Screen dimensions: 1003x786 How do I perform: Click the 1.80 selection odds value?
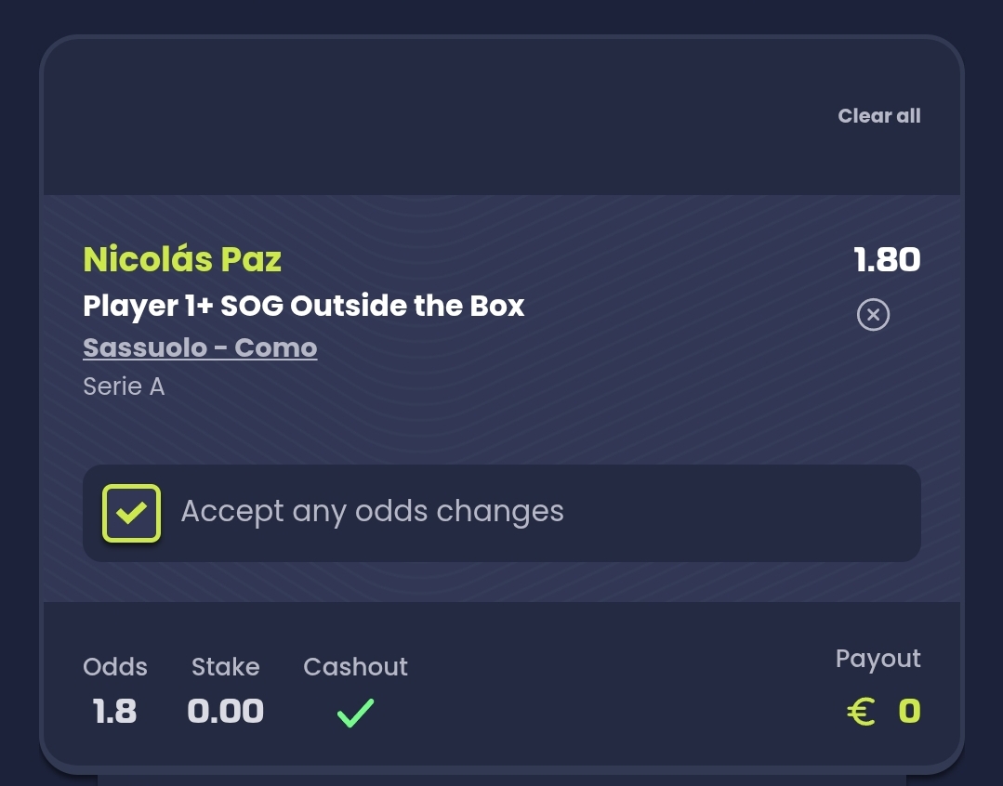(x=887, y=259)
